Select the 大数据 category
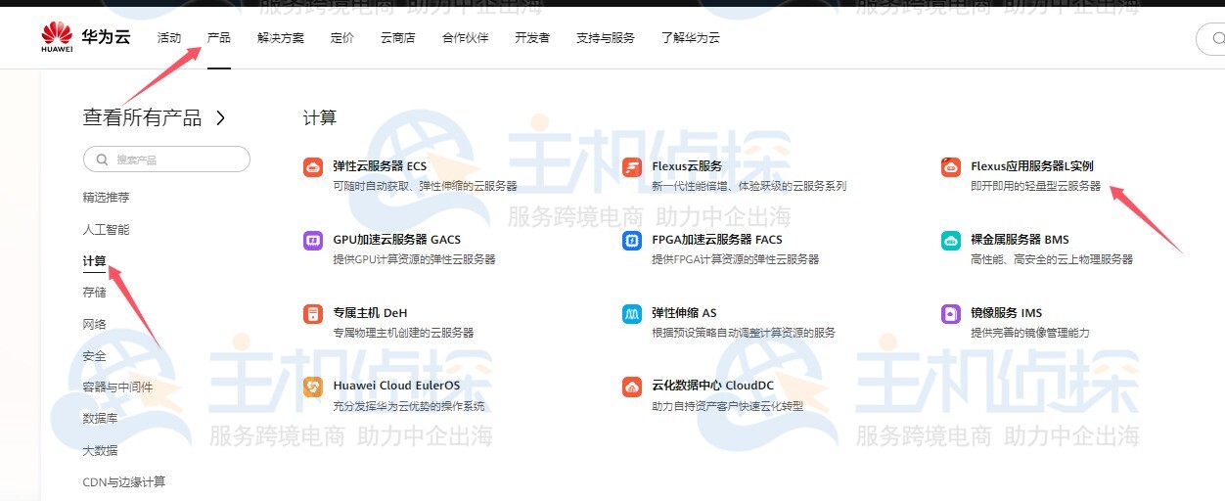The height and width of the screenshot is (501, 1225). point(101,450)
